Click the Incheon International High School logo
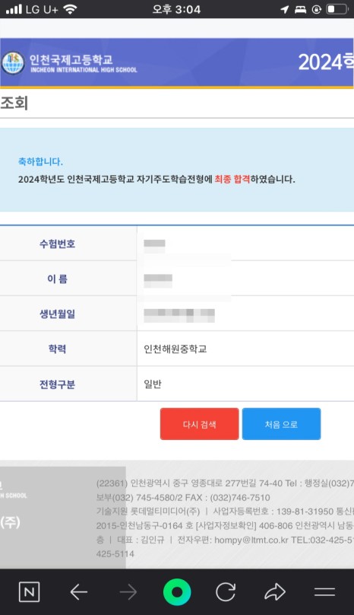This screenshot has width=354, height=615. [x=14, y=62]
